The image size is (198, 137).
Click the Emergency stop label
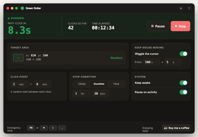(x=14, y=129)
